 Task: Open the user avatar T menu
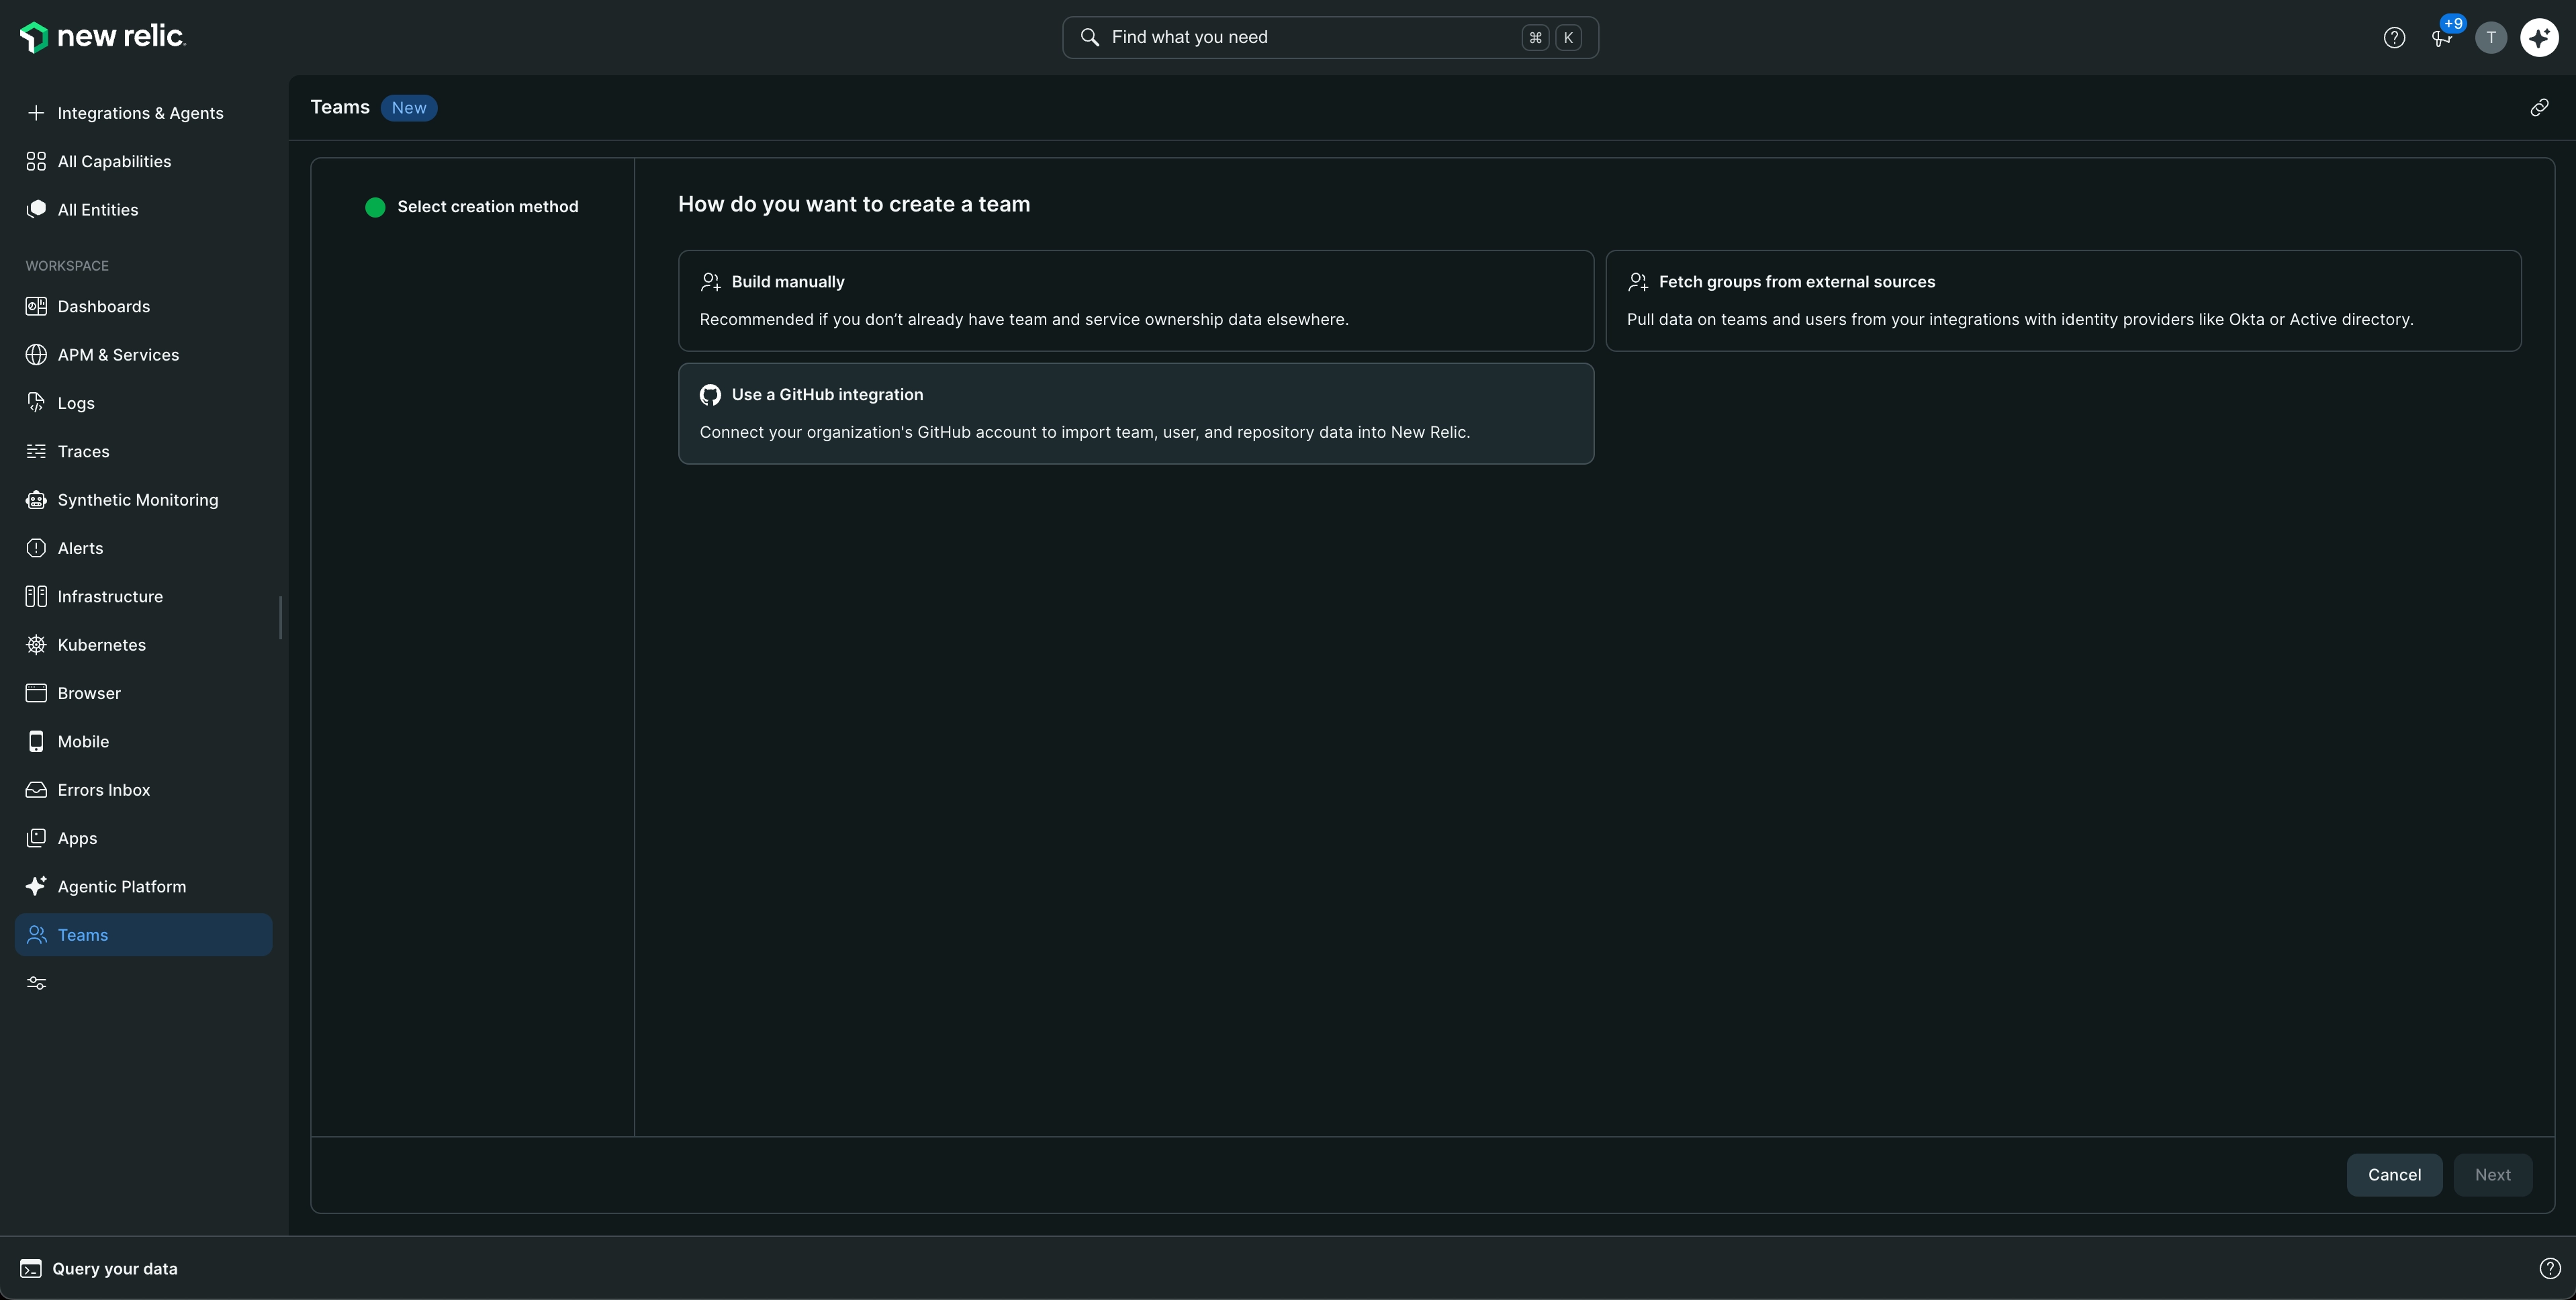coord(2491,38)
